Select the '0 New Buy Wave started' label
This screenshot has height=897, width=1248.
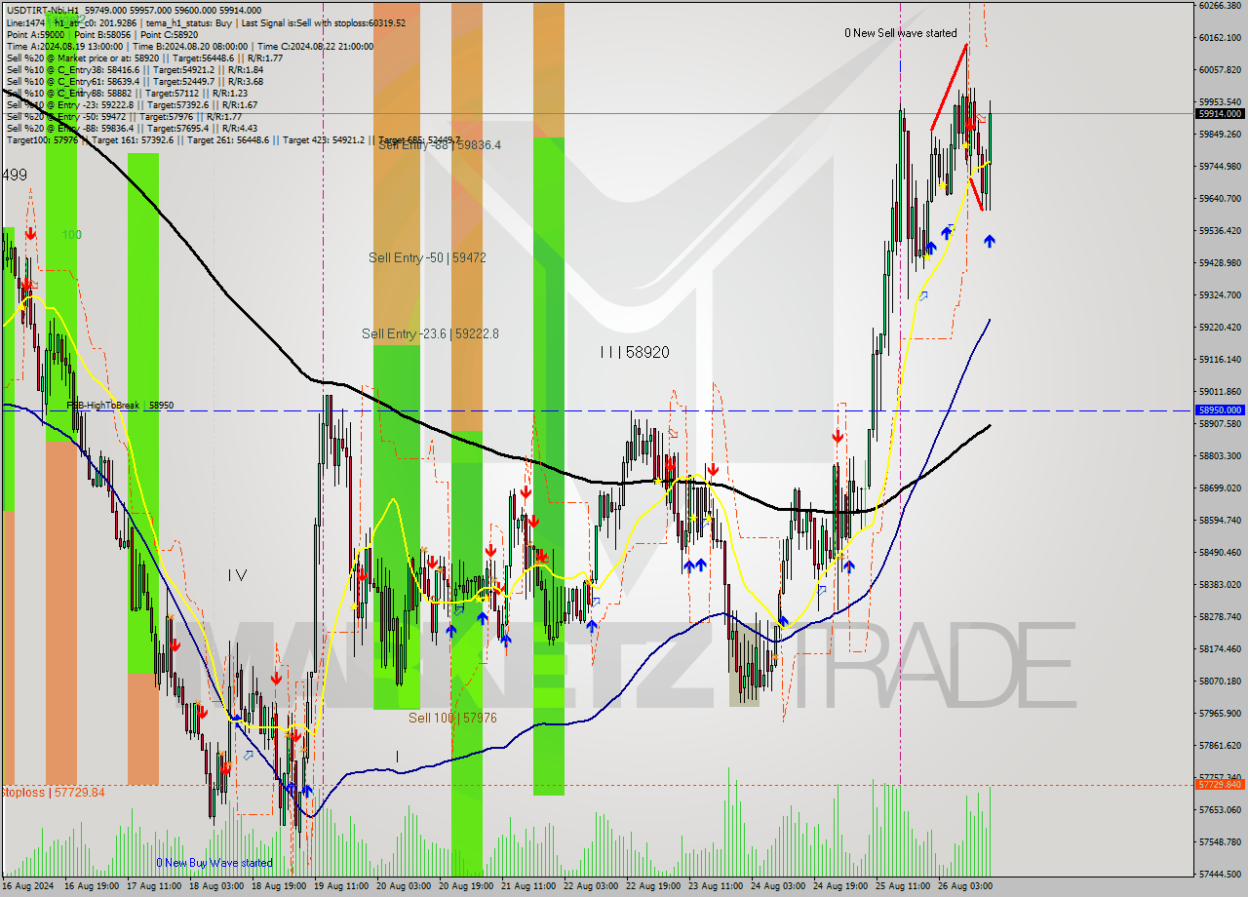[214, 863]
